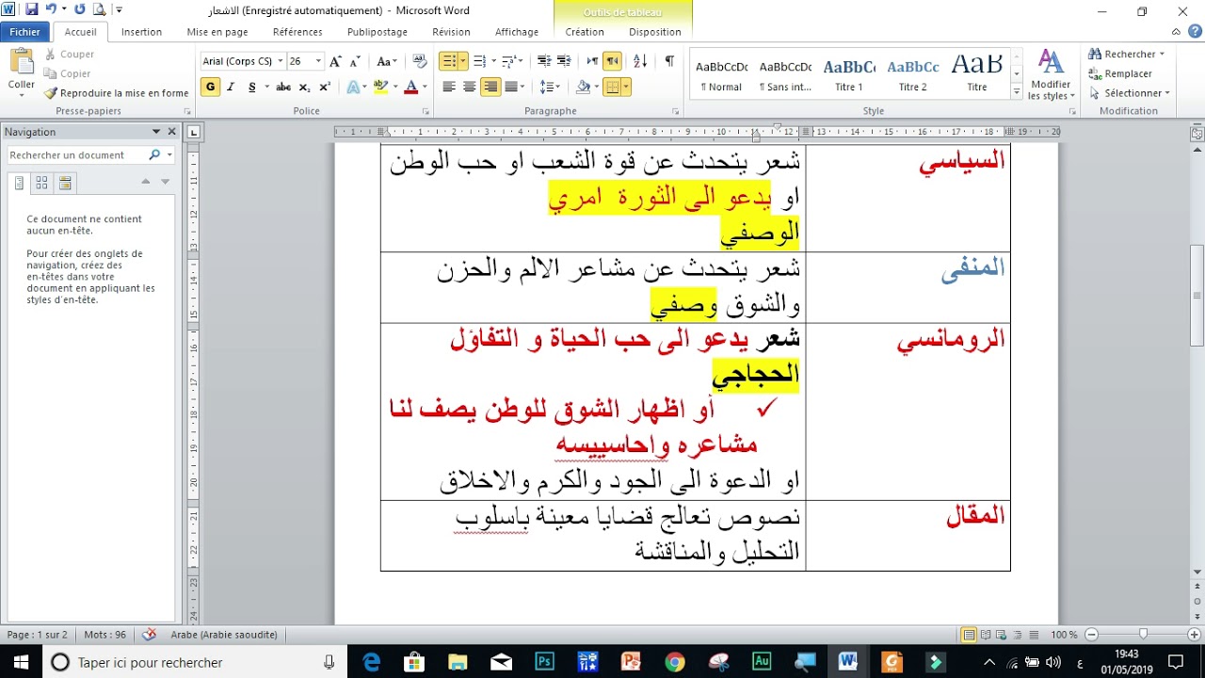Click the zoom slider in status bar
The height and width of the screenshot is (678, 1205).
(1143, 635)
